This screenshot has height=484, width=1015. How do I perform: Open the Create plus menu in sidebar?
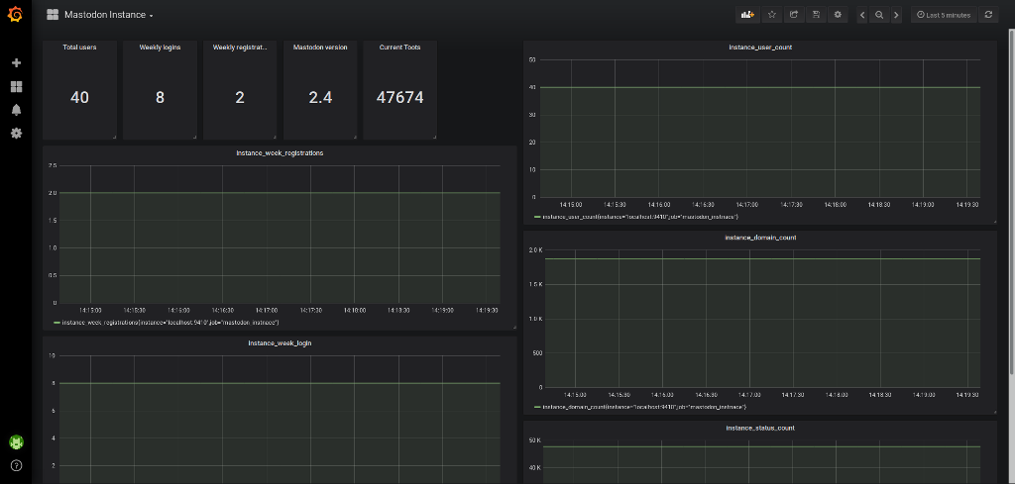pyautogui.click(x=16, y=62)
